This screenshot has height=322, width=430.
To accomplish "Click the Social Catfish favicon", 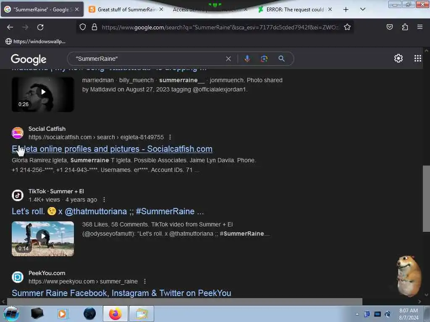I will [x=18, y=133].
